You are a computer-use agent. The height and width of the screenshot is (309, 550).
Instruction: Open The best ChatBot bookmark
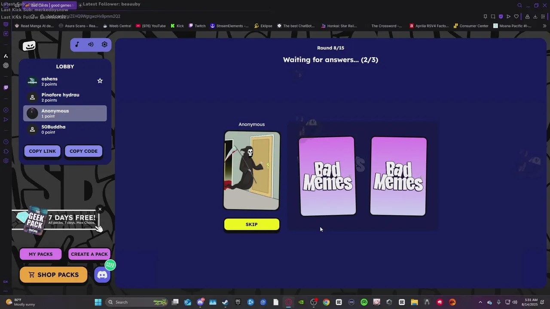[296, 26]
